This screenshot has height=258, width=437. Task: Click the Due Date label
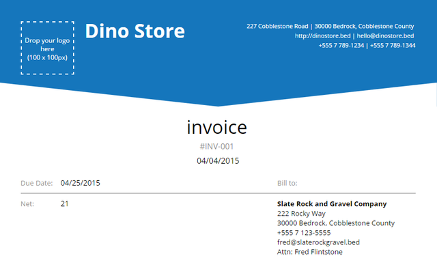(36, 183)
